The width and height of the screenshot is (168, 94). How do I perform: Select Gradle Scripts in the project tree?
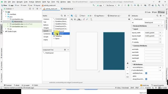(x=12, y=31)
